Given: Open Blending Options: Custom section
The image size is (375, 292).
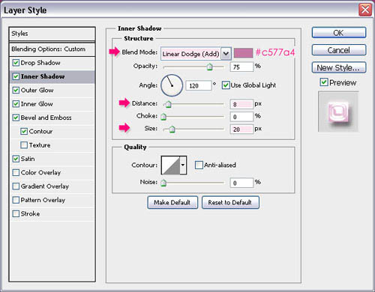Looking at the screenshot, I should point(52,49).
